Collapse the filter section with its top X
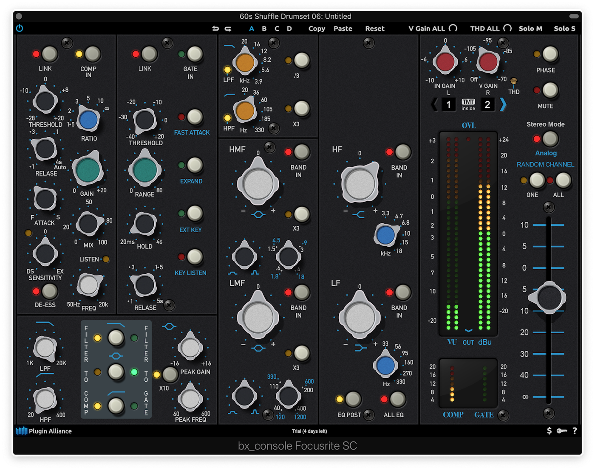The width and height of the screenshot is (595, 470). click(x=274, y=43)
